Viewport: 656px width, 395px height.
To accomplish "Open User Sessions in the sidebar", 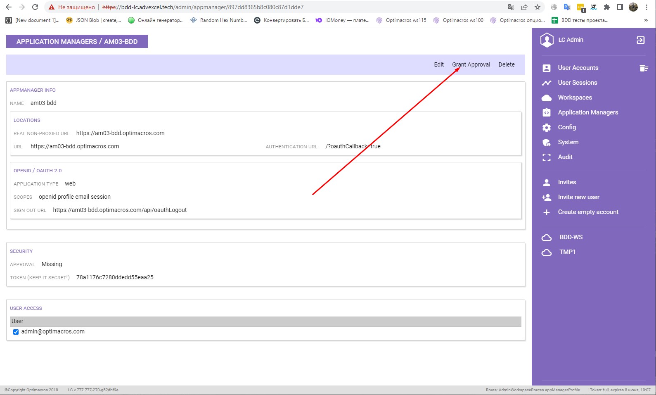I will [578, 83].
